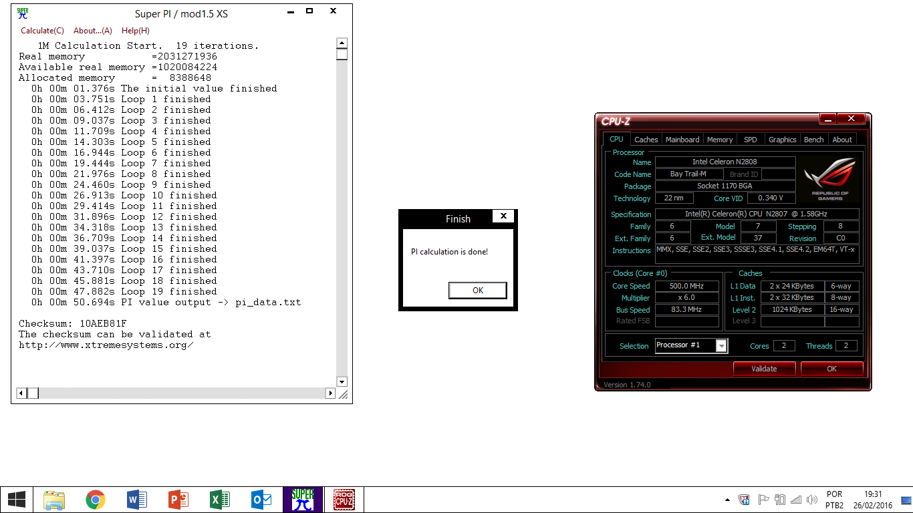Click the blue screen tray icon
913x513 pixels.
906,500
